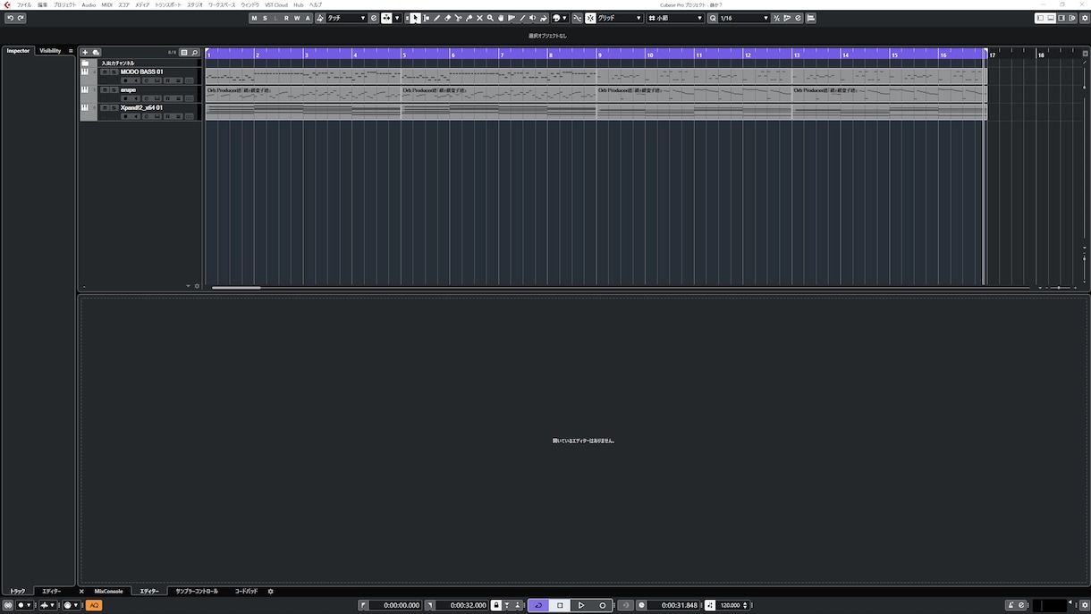Click the Add Track plus icon
The width and height of the screenshot is (1091, 614).
point(85,53)
